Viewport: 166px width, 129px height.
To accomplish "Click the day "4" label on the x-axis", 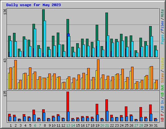I will point(25,125).
